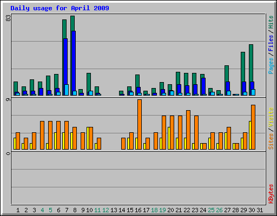Click the yellow Visits bar for day 30
Image resolution: width=277 pixels, height=216 pixels.
tap(250, 135)
